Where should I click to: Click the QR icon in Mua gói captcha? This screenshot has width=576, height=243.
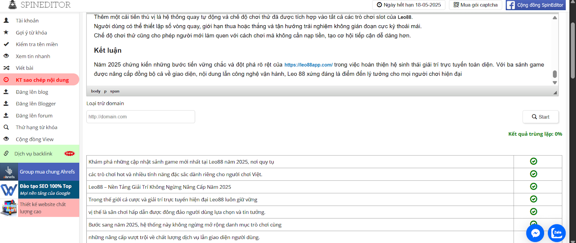(x=456, y=5)
